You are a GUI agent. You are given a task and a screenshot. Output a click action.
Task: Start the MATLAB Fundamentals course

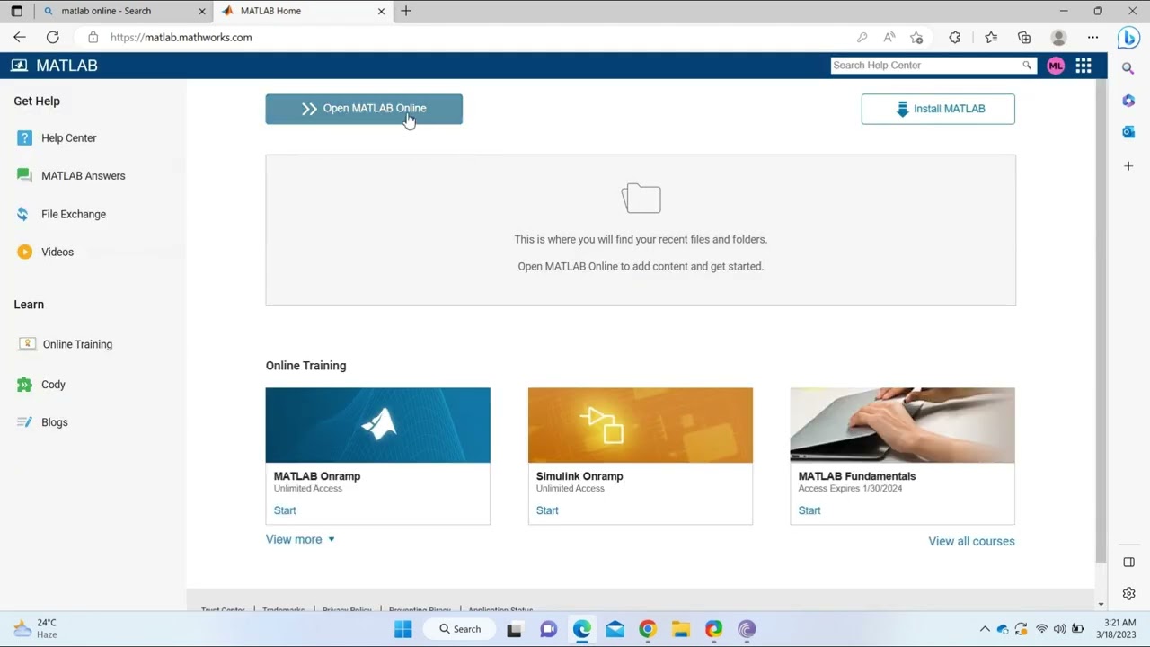click(x=809, y=510)
